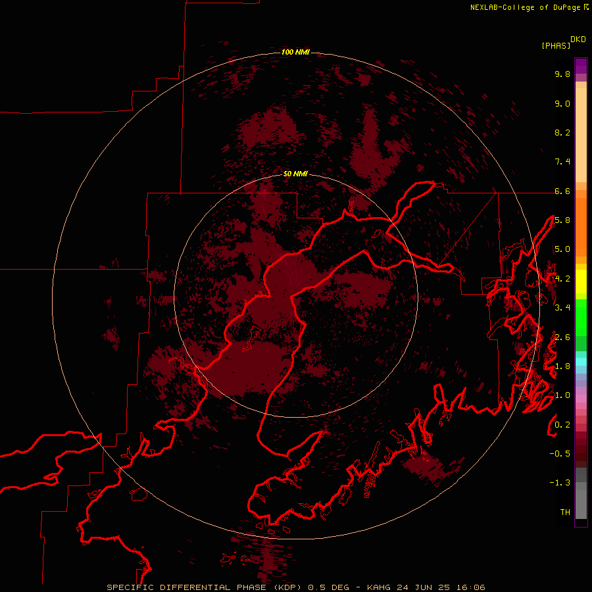Click the TH threshold label
The width and height of the screenshot is (592, 592).
pyautogui.click(x=565, y=512)
